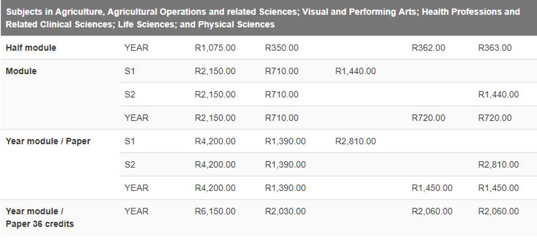
Task: Select YEAR in the Half module row
Action: (136, 48)
